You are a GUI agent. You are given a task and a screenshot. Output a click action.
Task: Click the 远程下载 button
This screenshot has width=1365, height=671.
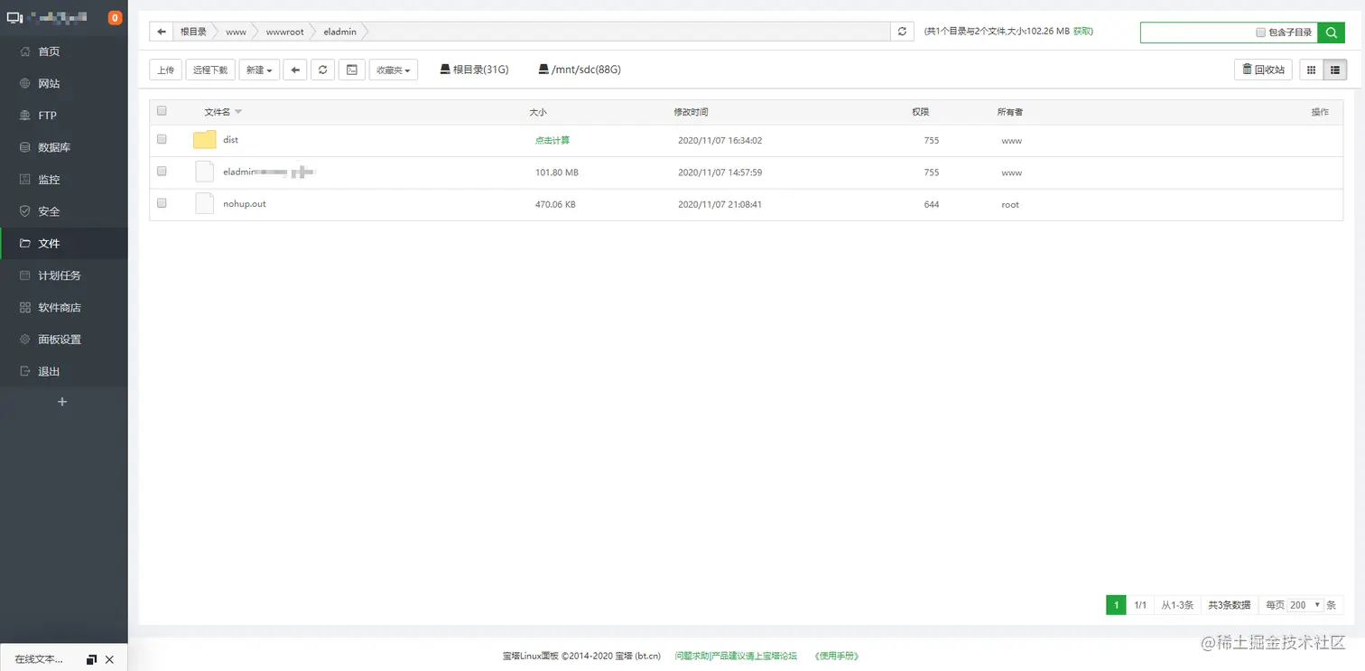(210, 70)
